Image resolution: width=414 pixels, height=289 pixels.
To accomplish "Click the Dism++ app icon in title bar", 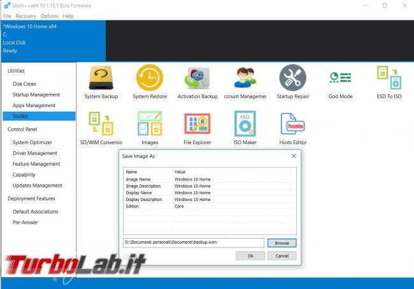I will [x=7, y=5].
